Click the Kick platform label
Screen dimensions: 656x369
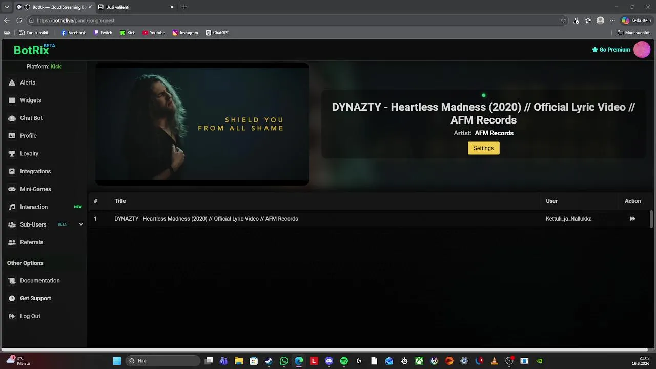pyautogui.click(x=56, y=67)
